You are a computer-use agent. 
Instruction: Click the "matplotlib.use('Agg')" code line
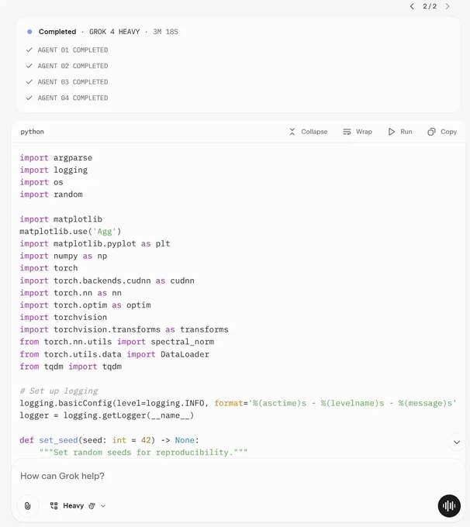pyautogui.click(x=71, y=231)
